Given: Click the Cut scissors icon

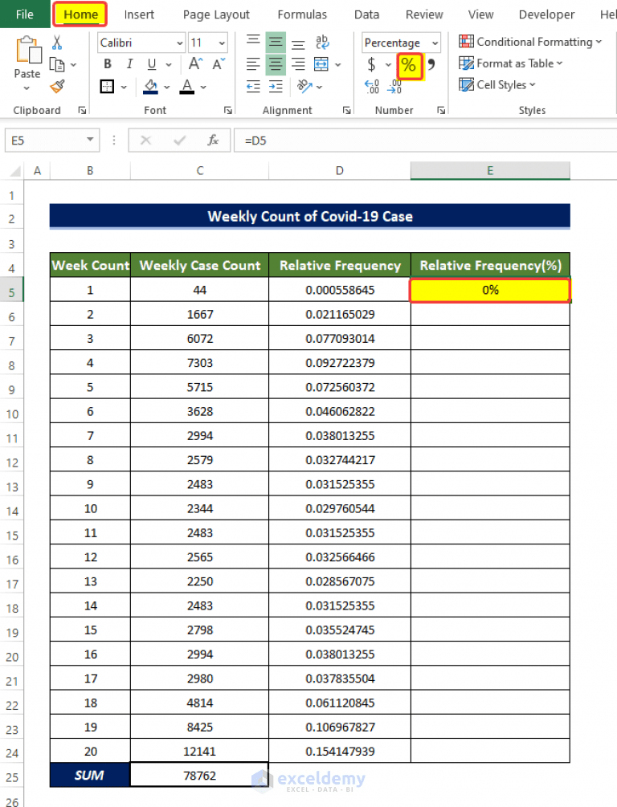Looking at the screenshot, I should (57, 43).
